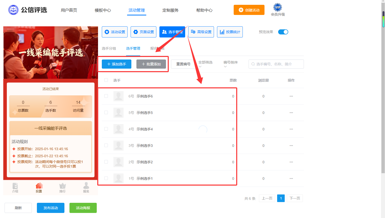Select the 投票 icon in preview footer
Image resolution: width=385 pixels, height=218 pixels.
(x=39, y=186)
